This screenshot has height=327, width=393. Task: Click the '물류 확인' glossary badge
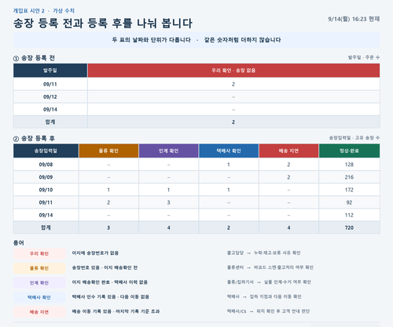point(39,268)
